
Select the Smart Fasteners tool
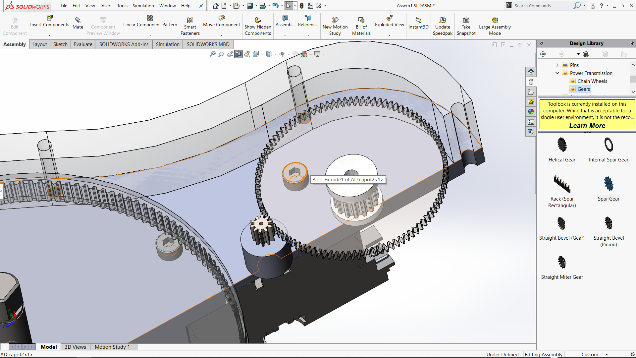click(190, 21)
